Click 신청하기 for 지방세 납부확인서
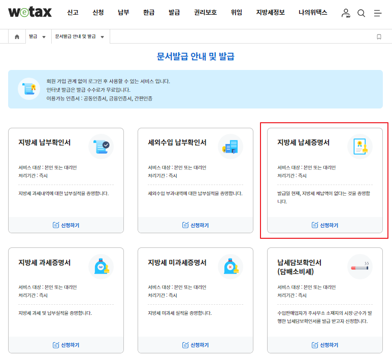Image resolution: width=392 pixels, height=362 pixels. click(66, 225)
